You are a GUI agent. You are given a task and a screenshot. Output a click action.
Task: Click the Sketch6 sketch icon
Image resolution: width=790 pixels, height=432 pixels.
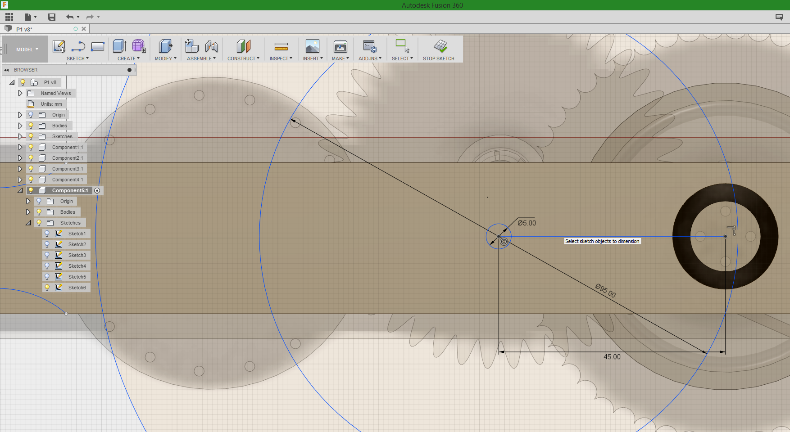pos(59,288)
